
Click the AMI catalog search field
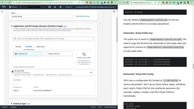[x=53, y=38]
